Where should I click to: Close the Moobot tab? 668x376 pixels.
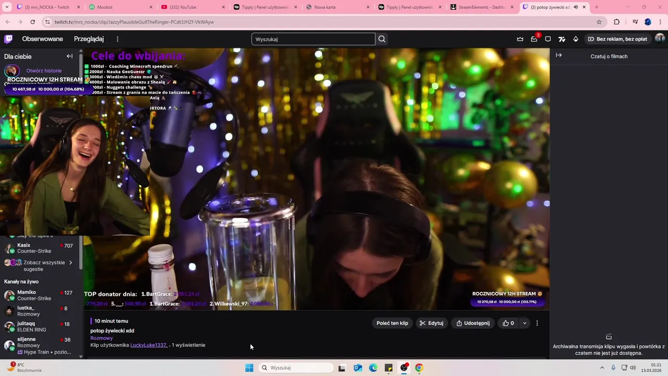click(x=151, y=7)
